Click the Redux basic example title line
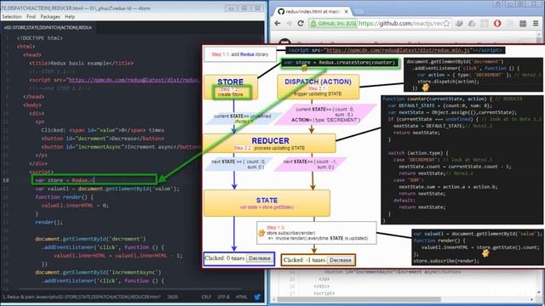Screen dimensions: 545x306 82,63
